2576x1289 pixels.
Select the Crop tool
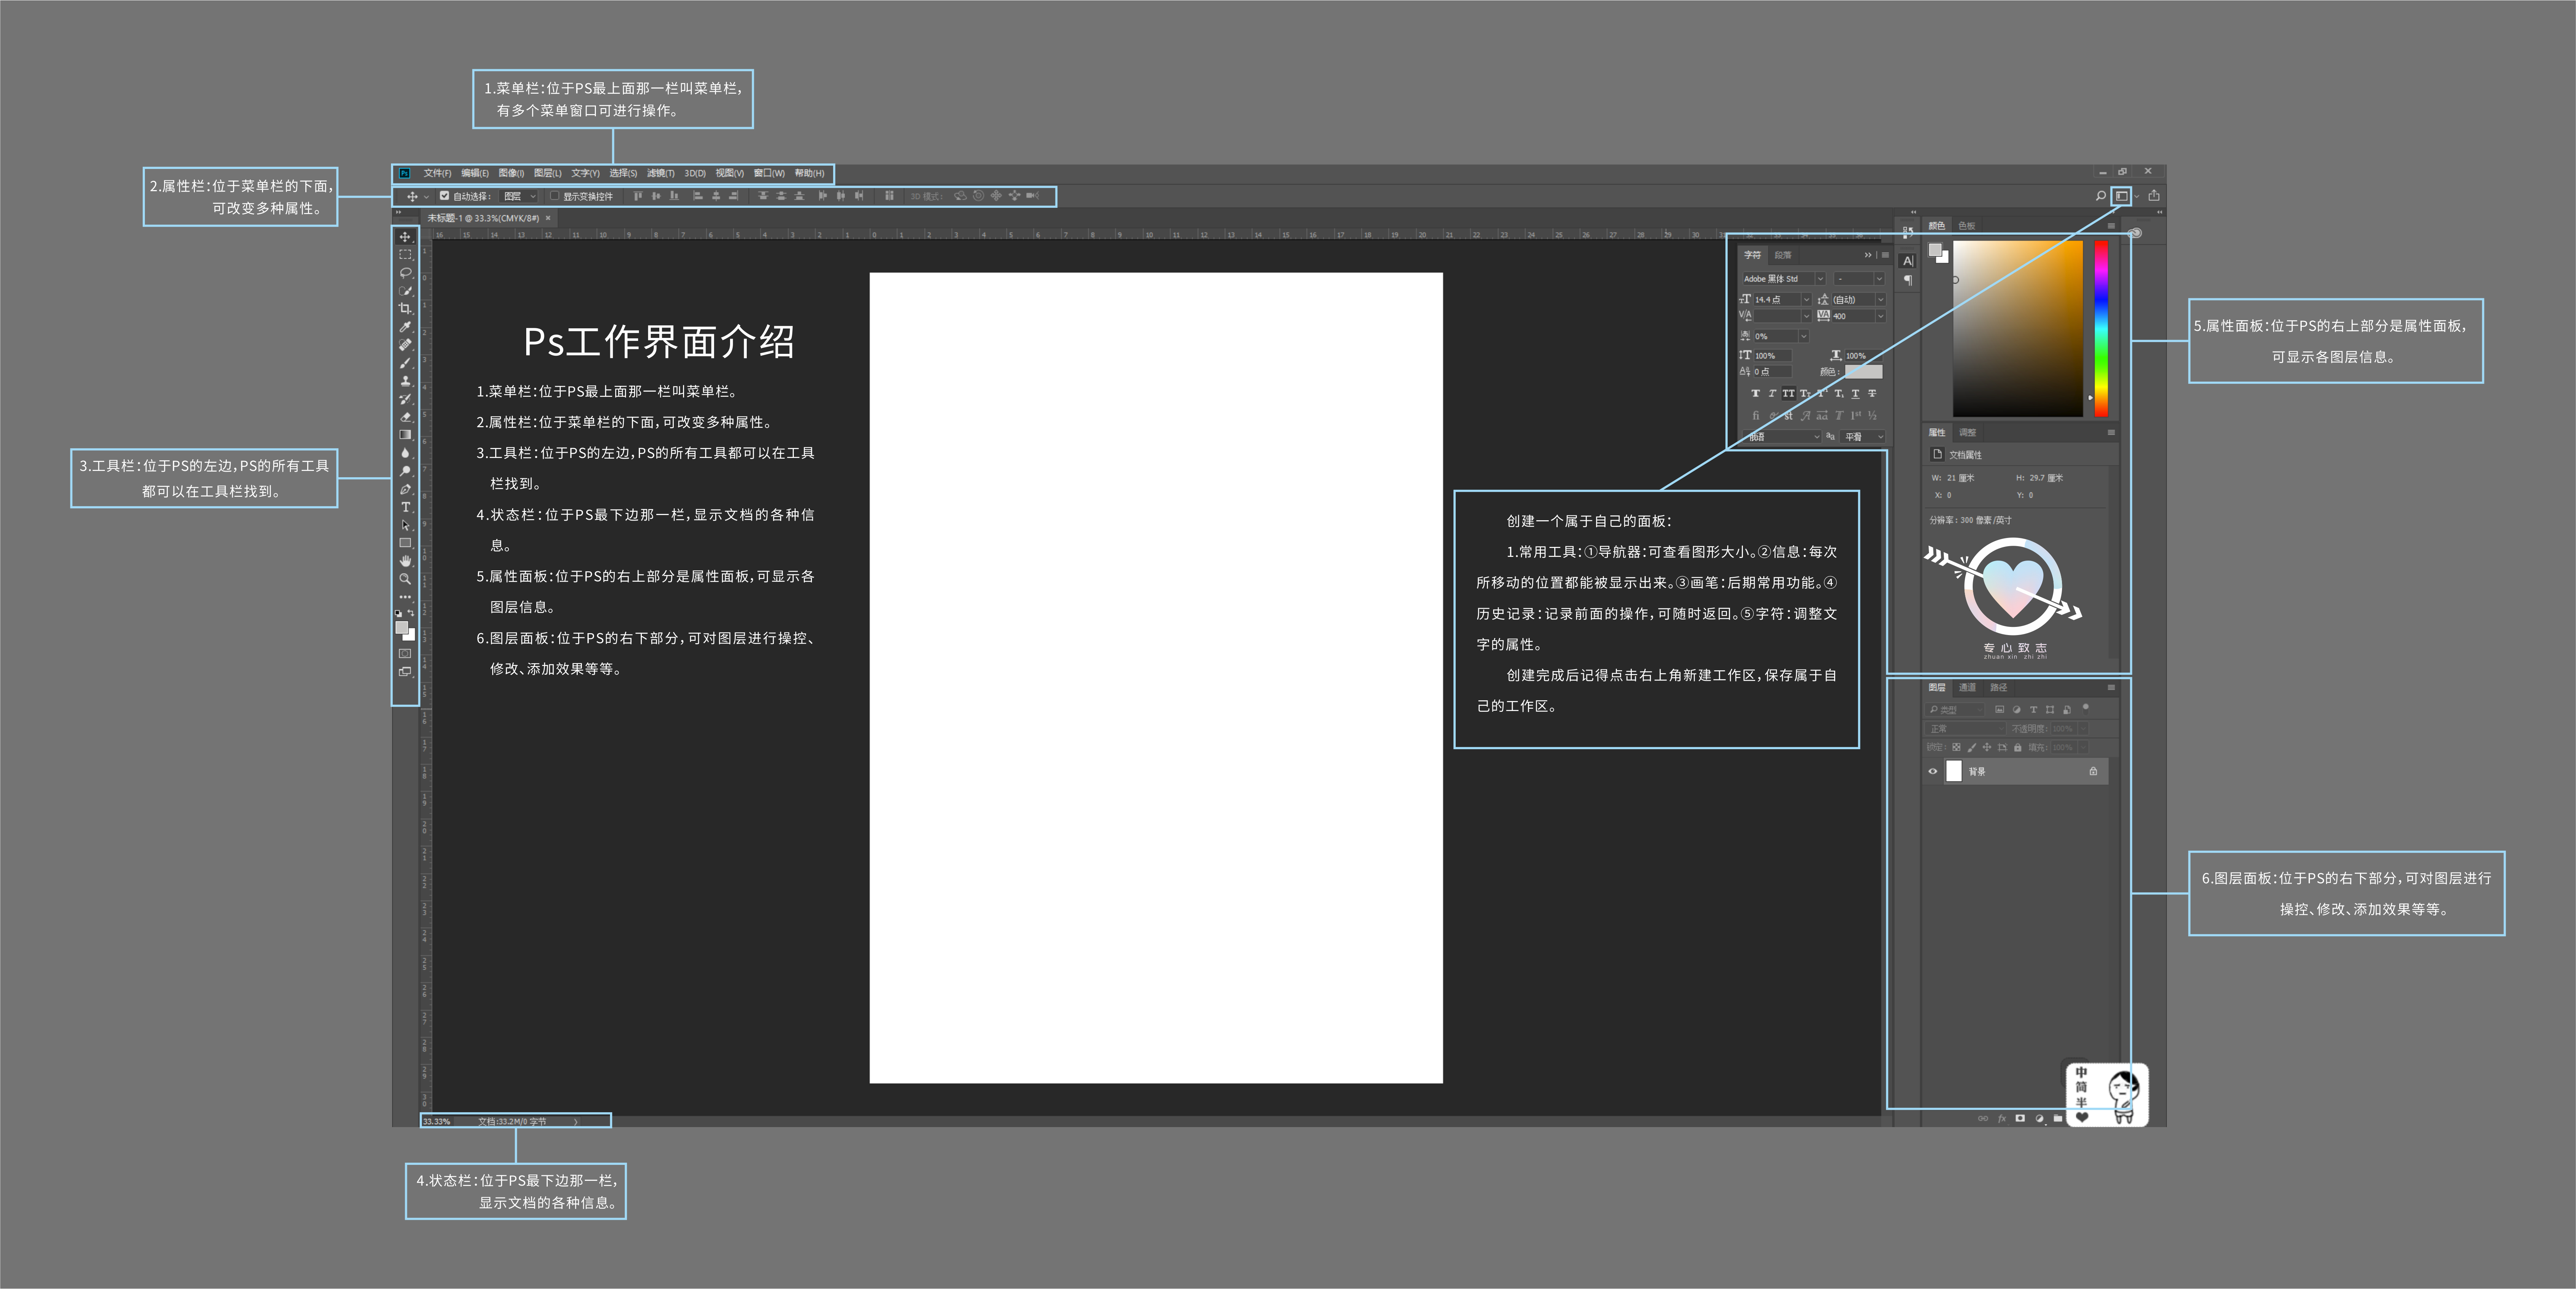pyautogui.click(x=405, y=308)
